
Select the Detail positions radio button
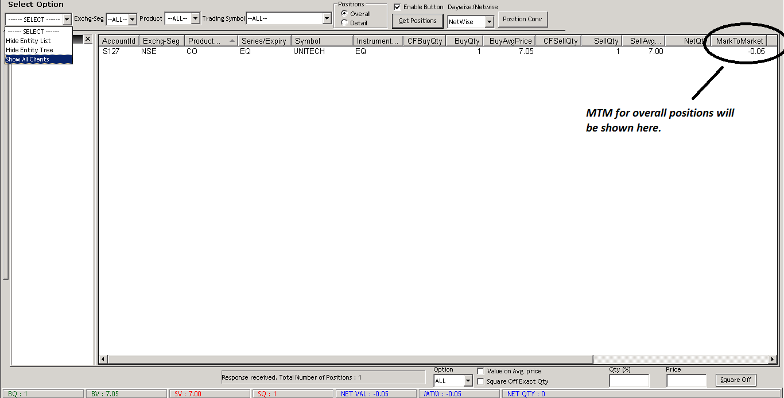click(x=344, y=23)
